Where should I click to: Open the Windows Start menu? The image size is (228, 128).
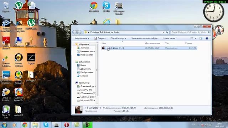[x=4, y=125]
